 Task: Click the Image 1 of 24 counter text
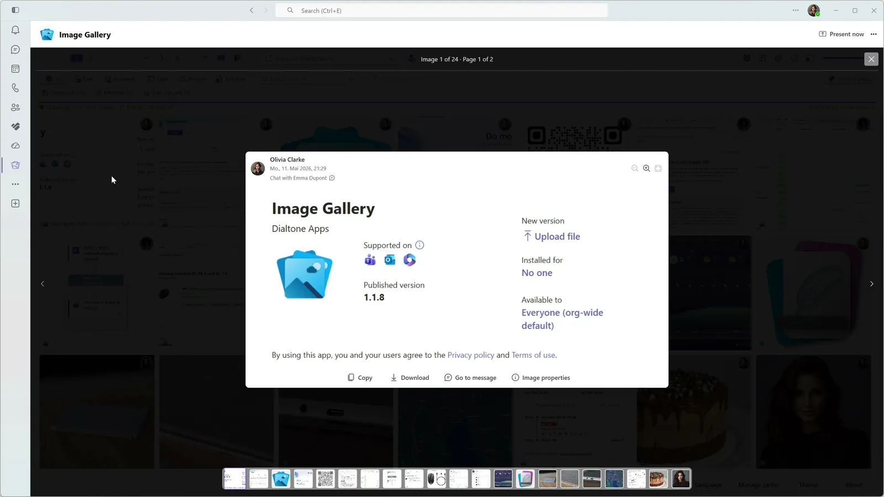click(440, 59)
